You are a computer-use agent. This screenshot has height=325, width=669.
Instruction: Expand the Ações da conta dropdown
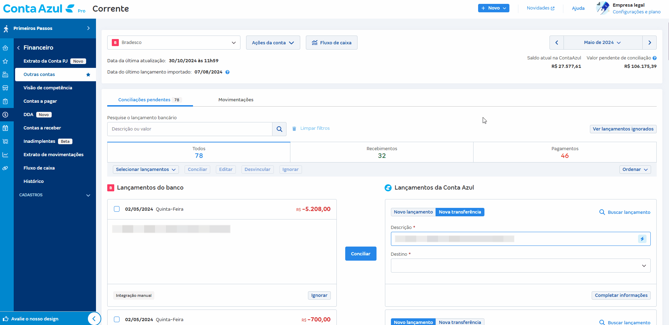(273, 43)
